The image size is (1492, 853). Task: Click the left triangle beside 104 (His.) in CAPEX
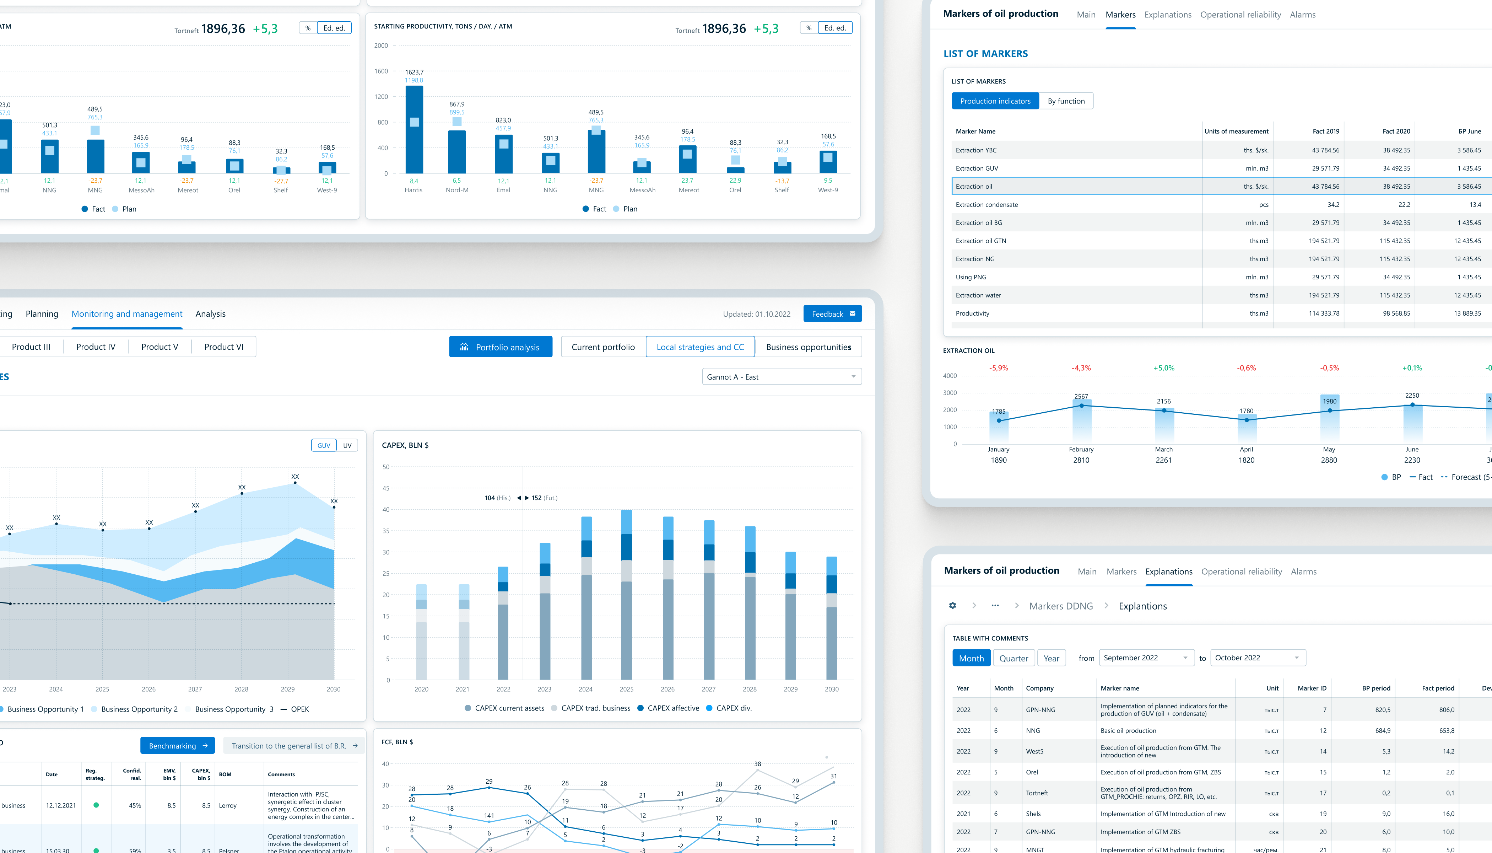(519, 498)
